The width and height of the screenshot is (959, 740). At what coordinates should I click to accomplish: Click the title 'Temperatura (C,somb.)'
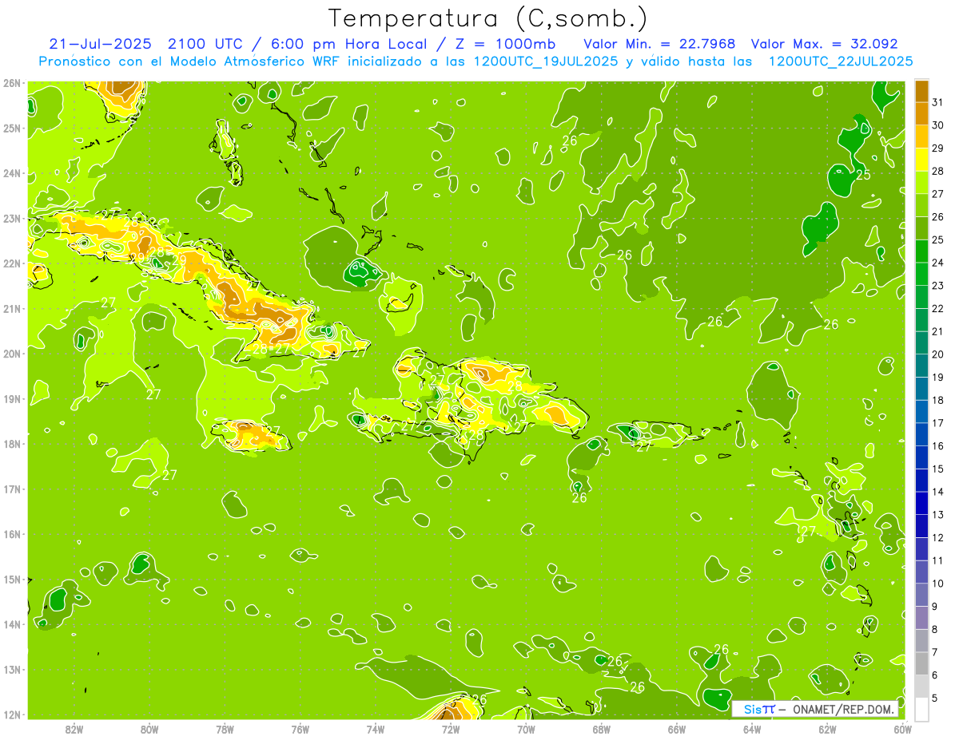487,18
